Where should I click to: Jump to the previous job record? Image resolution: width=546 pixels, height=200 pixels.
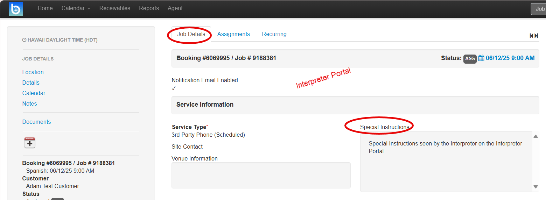point(532,36)
